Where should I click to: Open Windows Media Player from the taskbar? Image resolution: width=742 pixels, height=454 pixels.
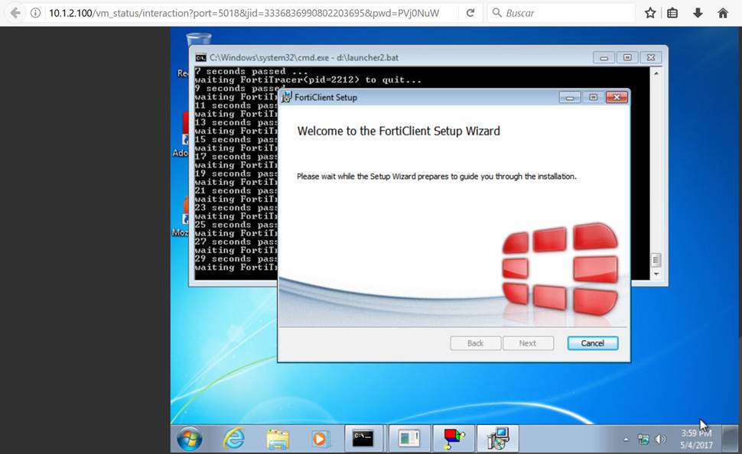(320, 439)
